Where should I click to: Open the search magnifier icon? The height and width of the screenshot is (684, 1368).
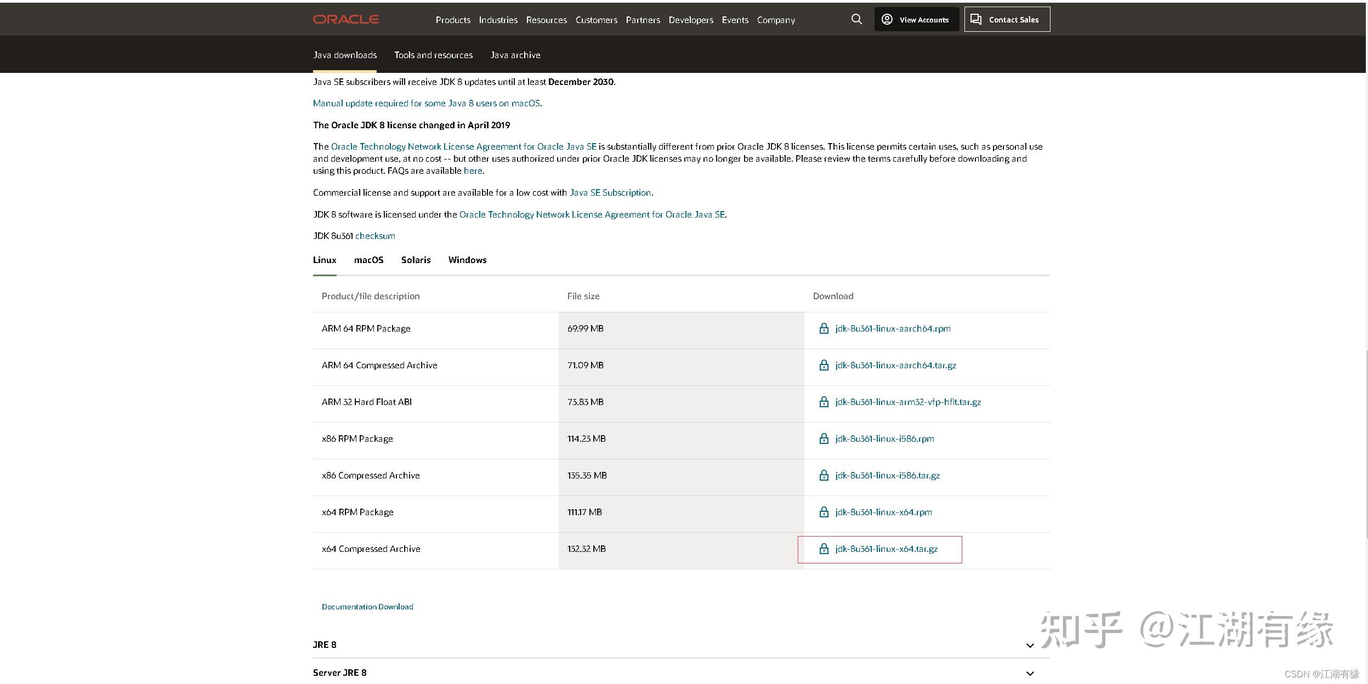point(856,20)
